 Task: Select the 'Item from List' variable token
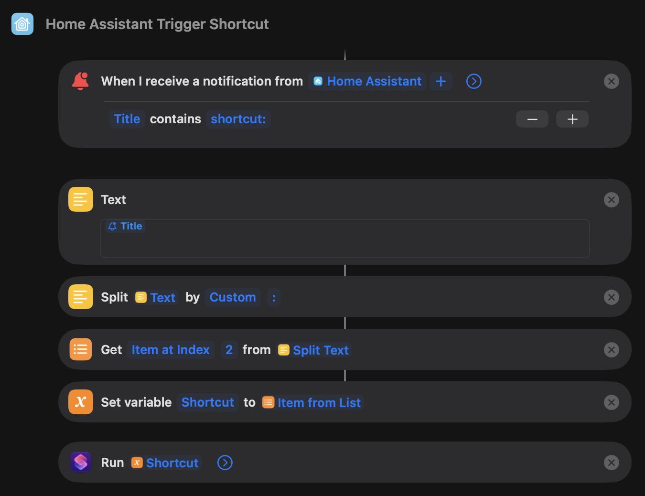click(312, 403)
